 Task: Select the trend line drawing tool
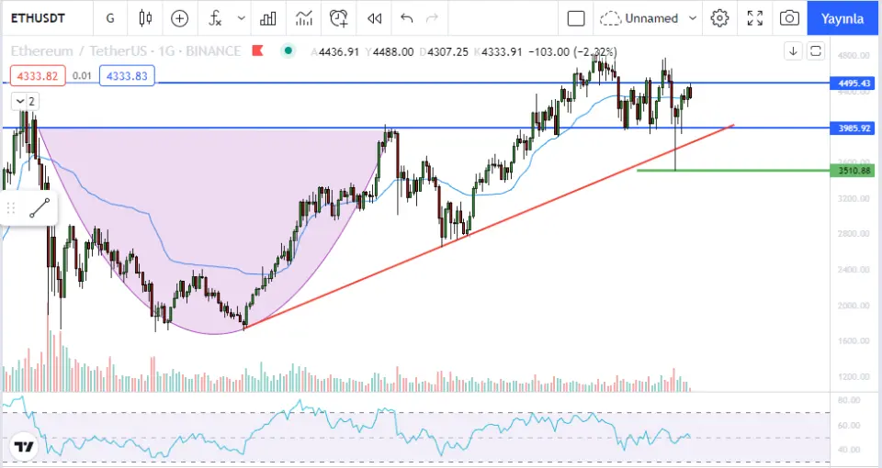pyautogui.click(x=39, y=208)
